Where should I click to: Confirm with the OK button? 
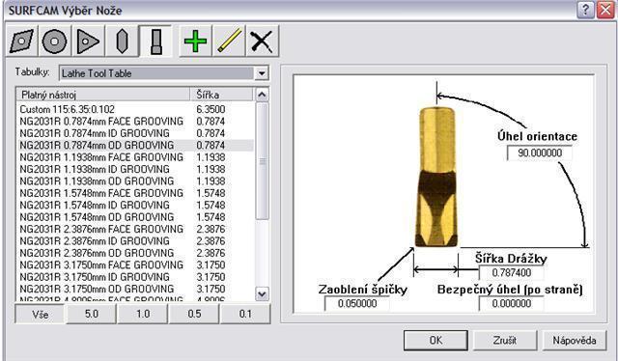435,340
